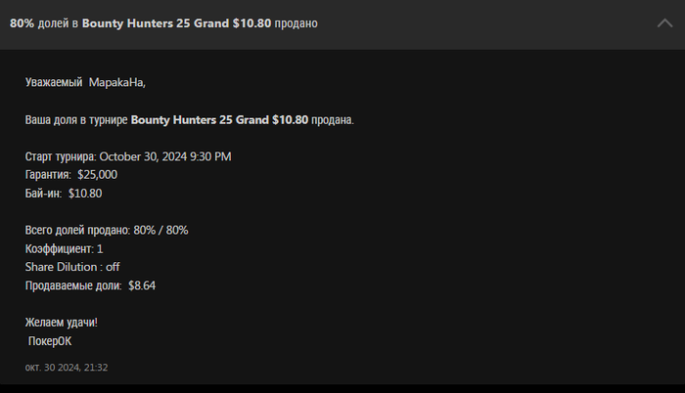Viewport: 685px width, 393px height.
Task: Collapse the message with the chevron-up arrow
Action: (x=664, y=23)
